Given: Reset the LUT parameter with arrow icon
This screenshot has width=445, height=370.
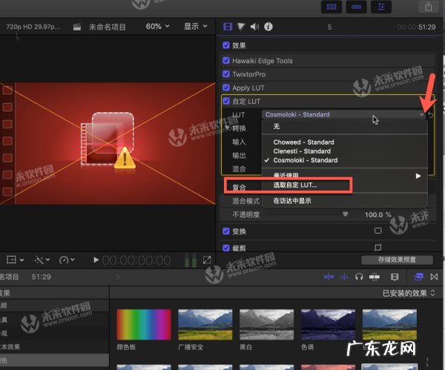Looking at the screenshot, I should tap(431, 115).
